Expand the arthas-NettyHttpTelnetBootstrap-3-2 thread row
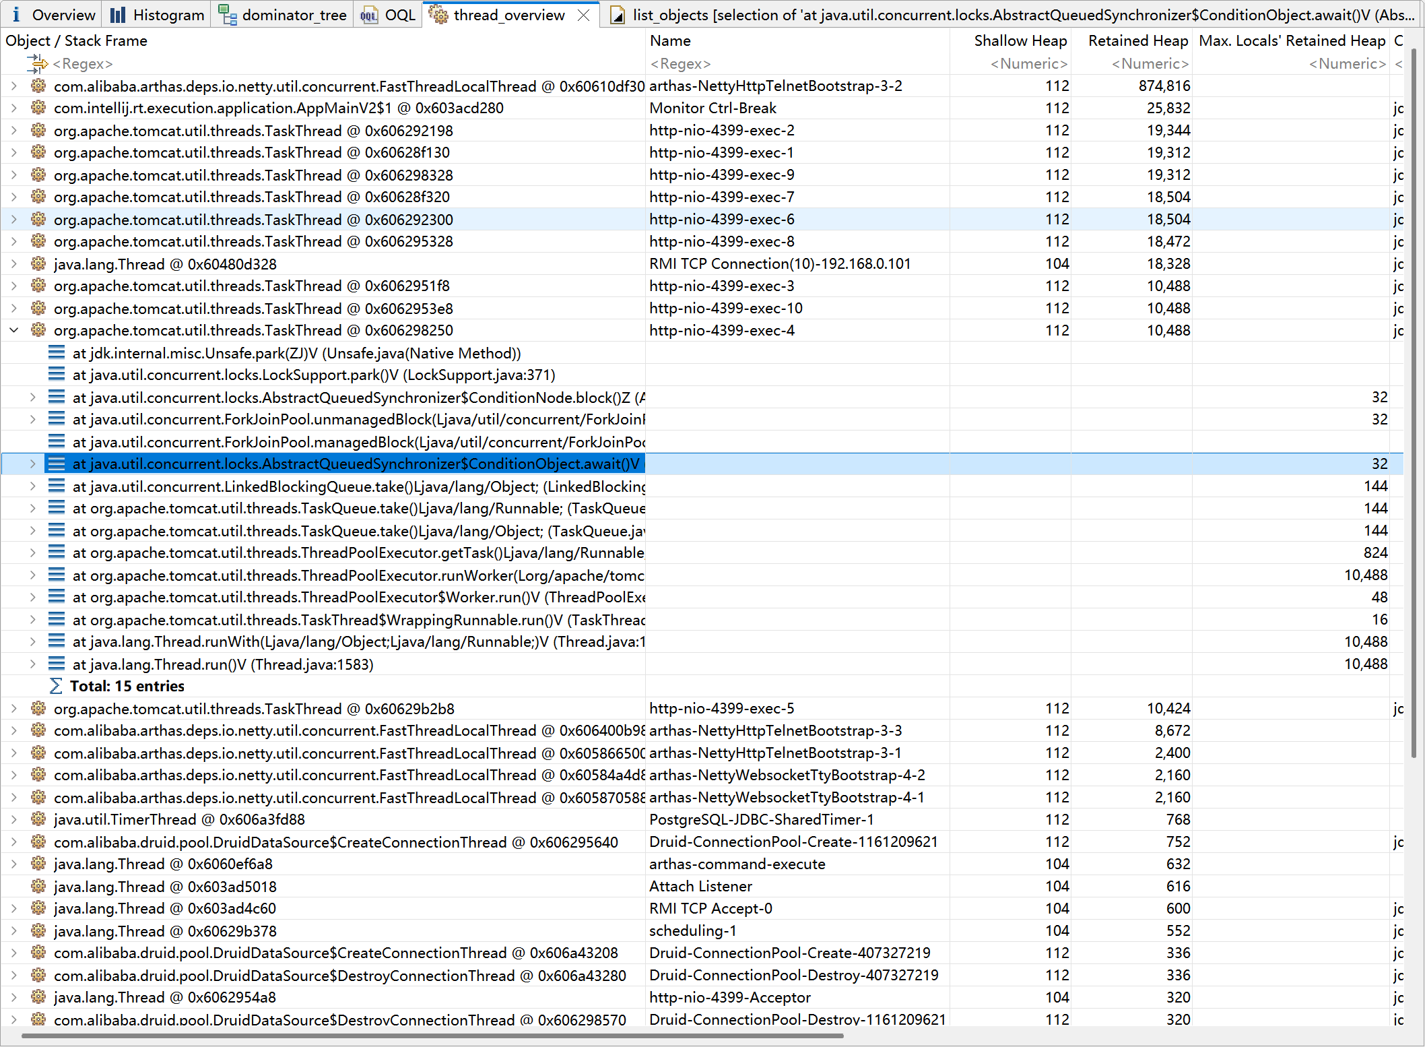Viewport: 1425px width, 1047px height. 14,86
